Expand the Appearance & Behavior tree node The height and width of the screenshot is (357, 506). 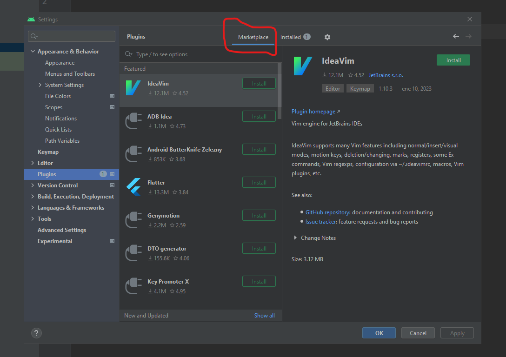[x=33, y=52]
